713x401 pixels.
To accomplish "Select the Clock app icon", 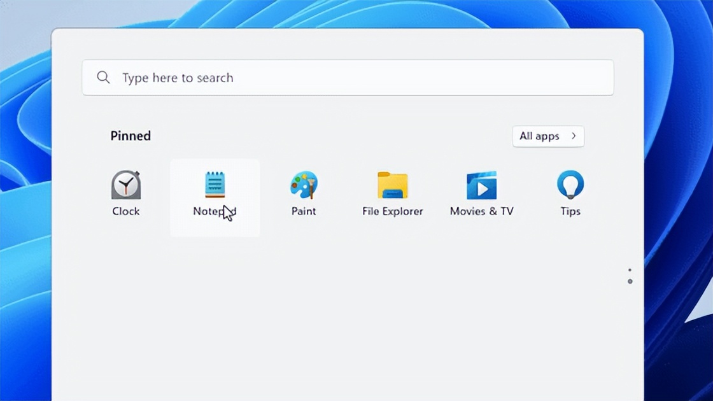I will tap(125, 186).
